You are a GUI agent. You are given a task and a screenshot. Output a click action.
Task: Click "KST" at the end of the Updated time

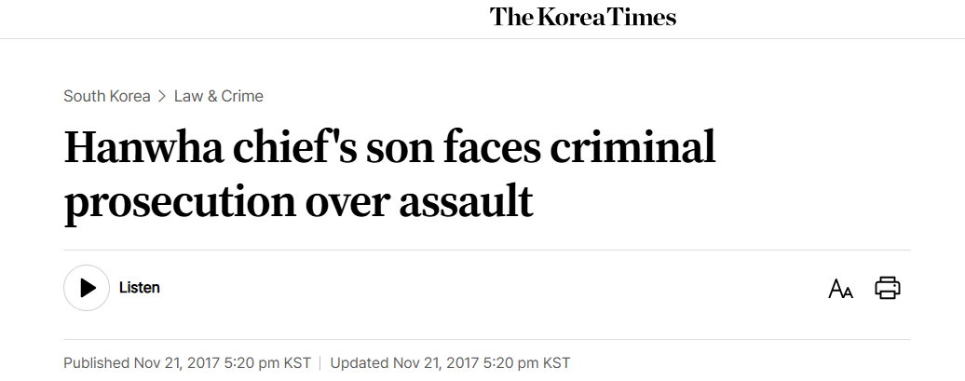(556, 362)
